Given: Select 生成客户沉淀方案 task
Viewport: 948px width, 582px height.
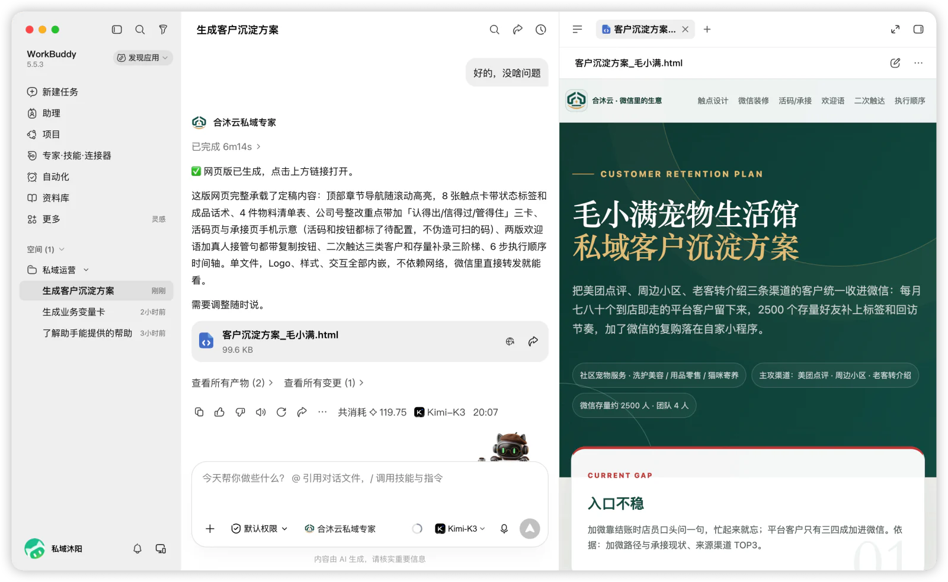Looking at the screenshot, I should [x=97, y=291].
